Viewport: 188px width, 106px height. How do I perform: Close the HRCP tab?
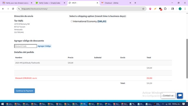point(97,3)
